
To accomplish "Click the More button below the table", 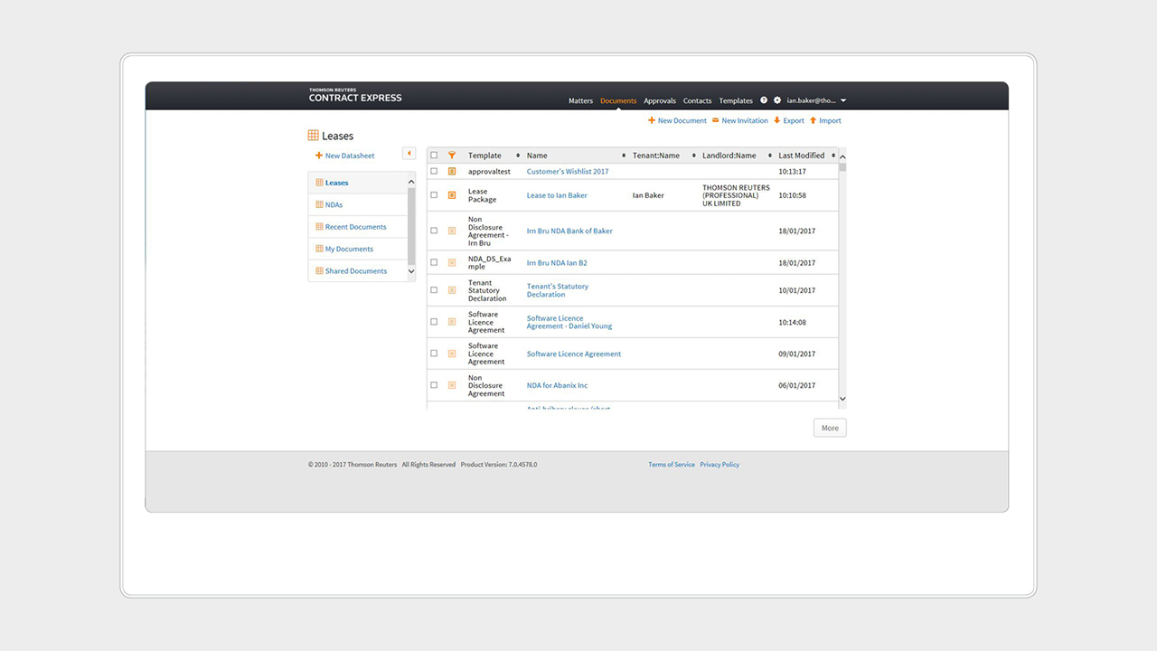I will [830, 428].
